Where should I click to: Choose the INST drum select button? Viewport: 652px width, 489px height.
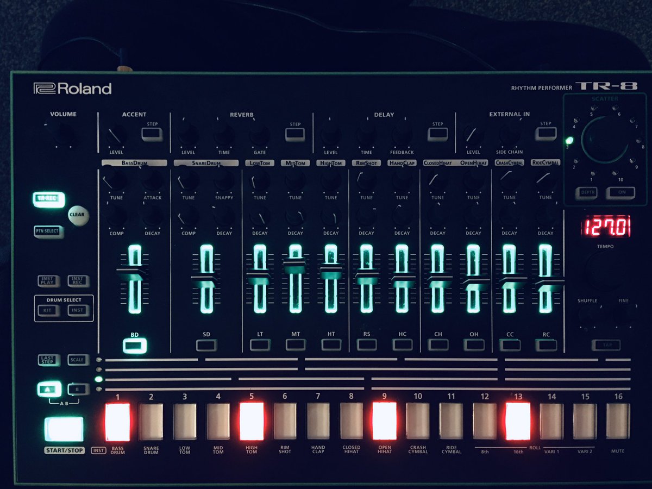(x=78, y=310)
